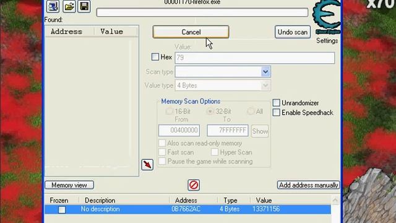
Task: Tick Enable Speedhack
Action: click(x=277, y=113)
